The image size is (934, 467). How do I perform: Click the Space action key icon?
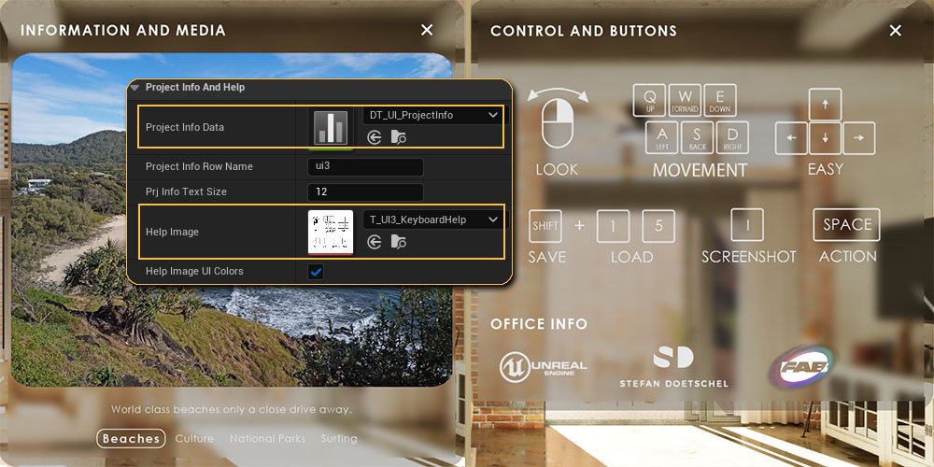pyautogui.click(x=847, y=225)
